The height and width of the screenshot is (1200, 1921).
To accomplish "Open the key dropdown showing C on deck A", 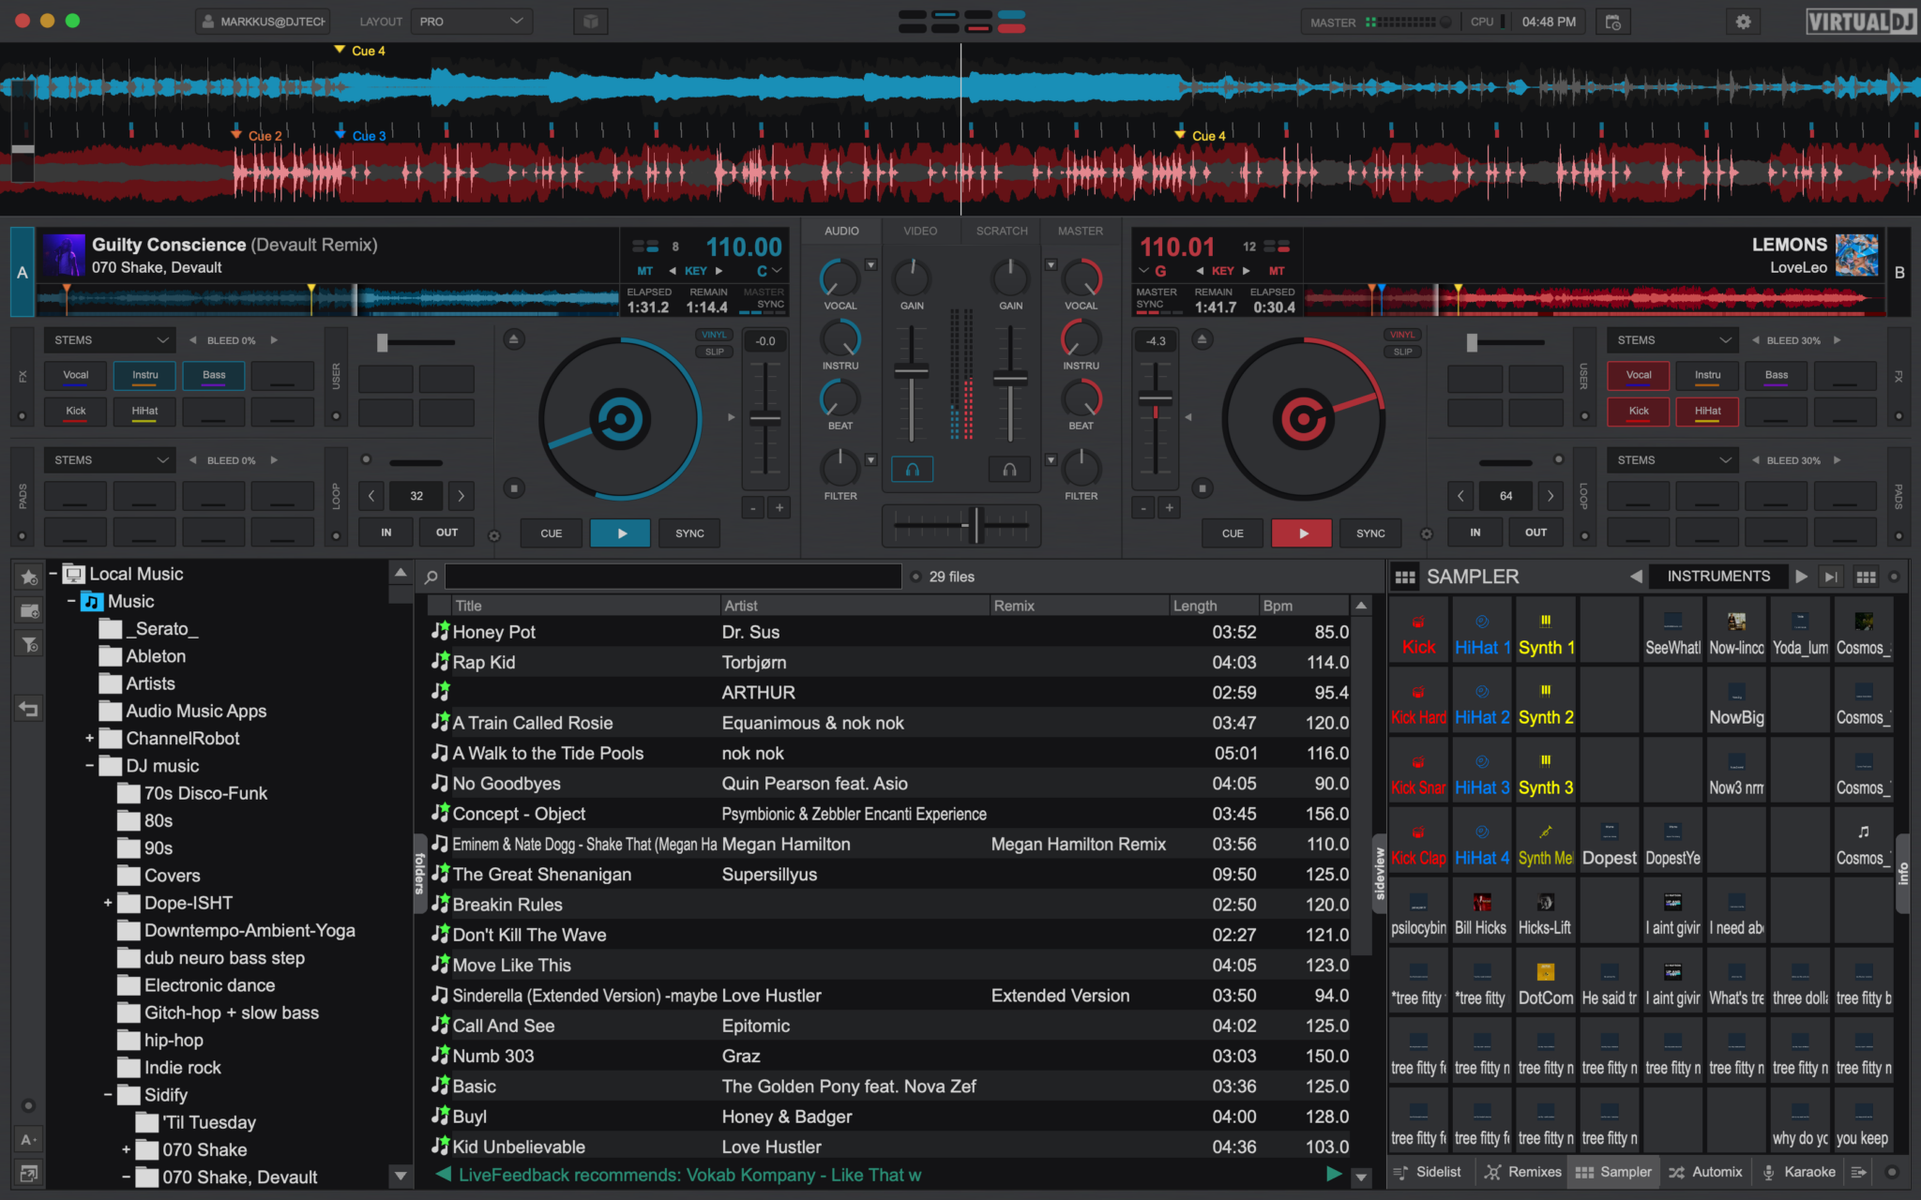I will (766, 269).
